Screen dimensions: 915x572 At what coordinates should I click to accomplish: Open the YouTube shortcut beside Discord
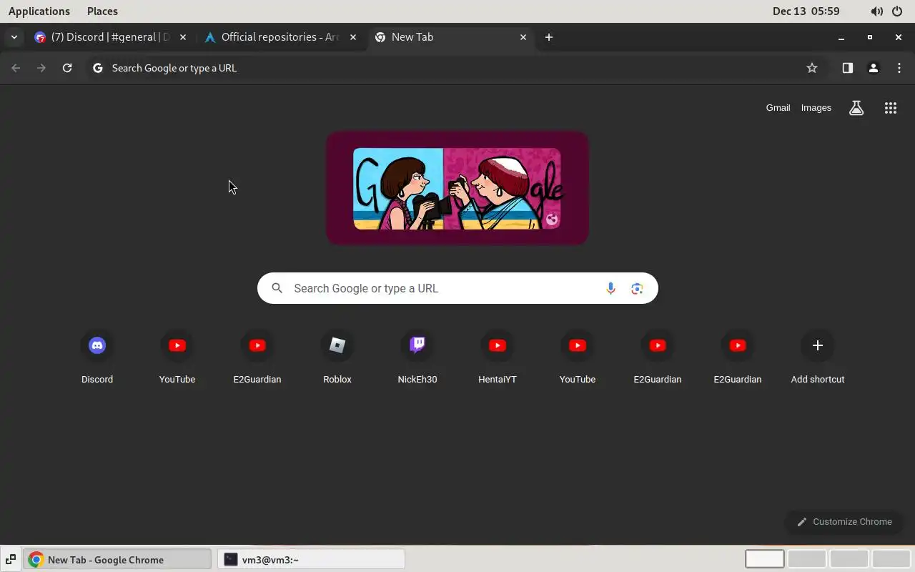click(x=177, y=358)
